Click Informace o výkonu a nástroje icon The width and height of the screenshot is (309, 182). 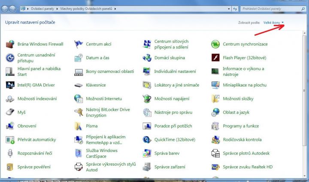[x=215, y=72]
